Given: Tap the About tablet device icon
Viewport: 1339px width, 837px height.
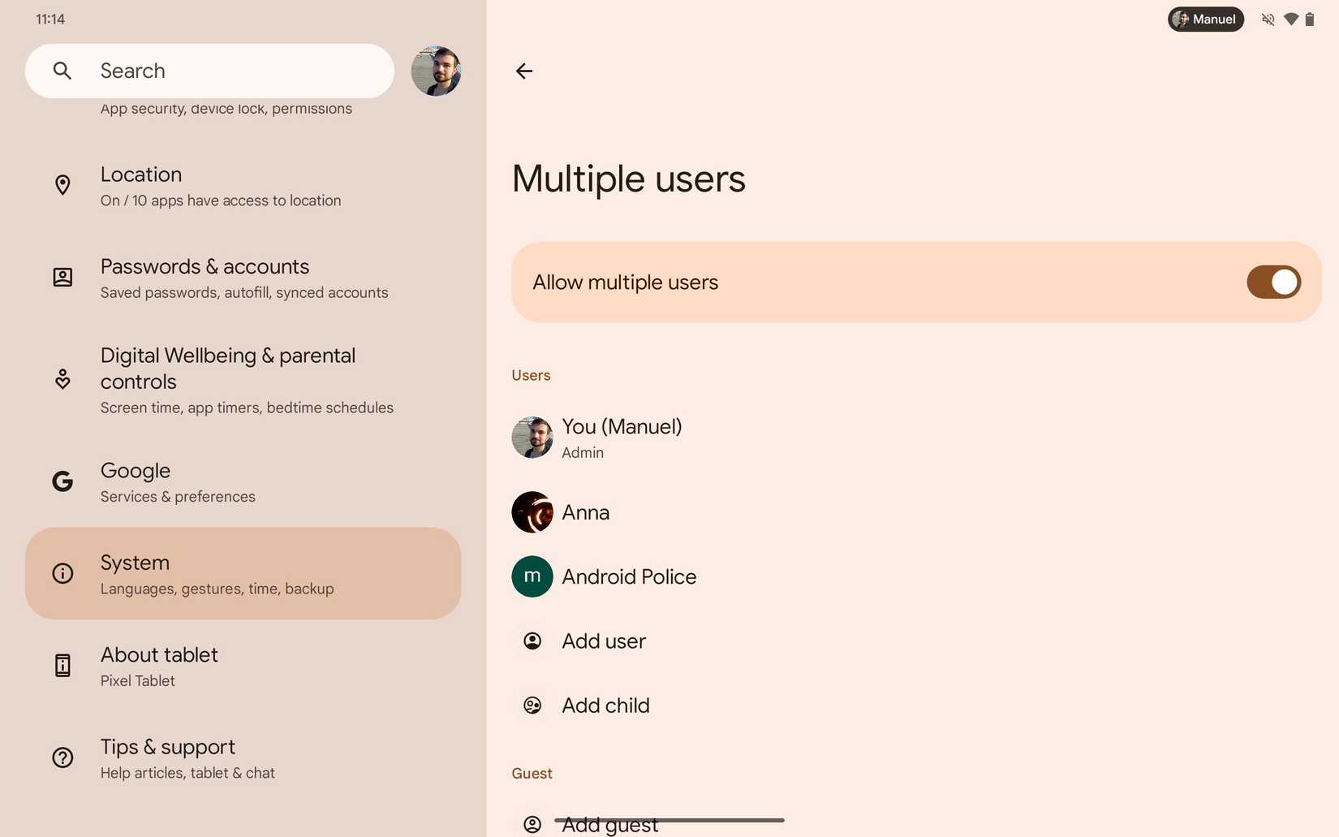Looking at the screenshot, I should click(62, 666).
